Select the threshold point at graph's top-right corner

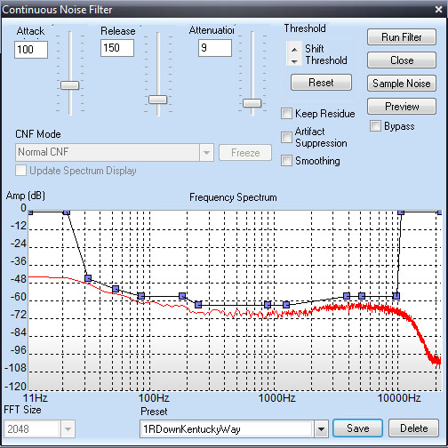point(440,212)
